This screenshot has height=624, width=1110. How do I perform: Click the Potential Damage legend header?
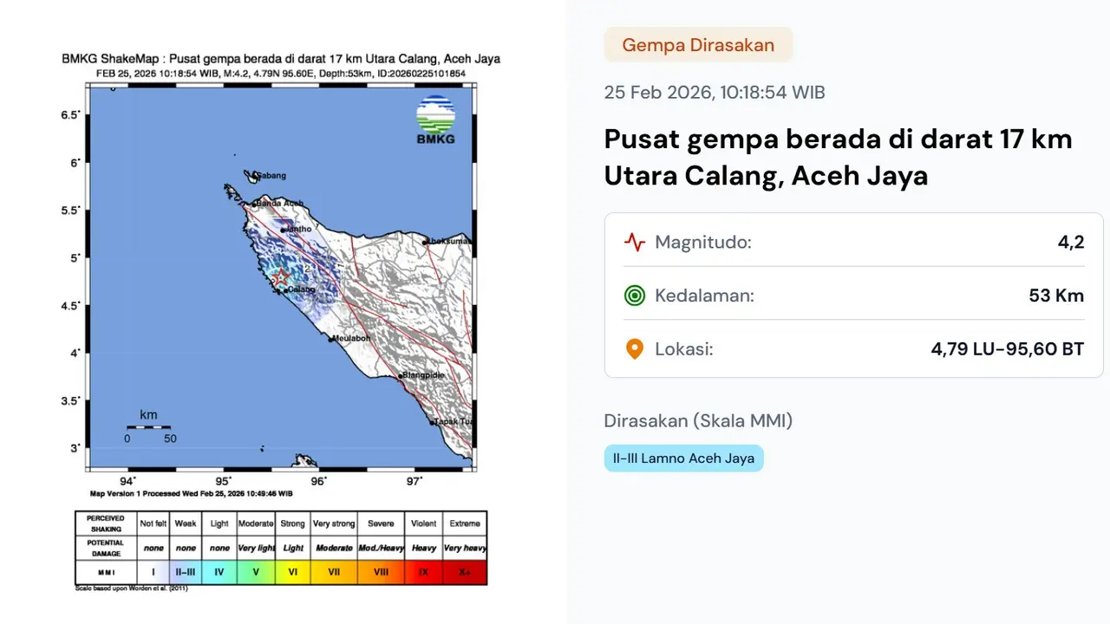tap(105, 548)
